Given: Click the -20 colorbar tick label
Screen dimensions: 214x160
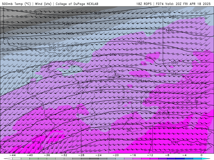Looking at the screenshot, I should point(116,155).
